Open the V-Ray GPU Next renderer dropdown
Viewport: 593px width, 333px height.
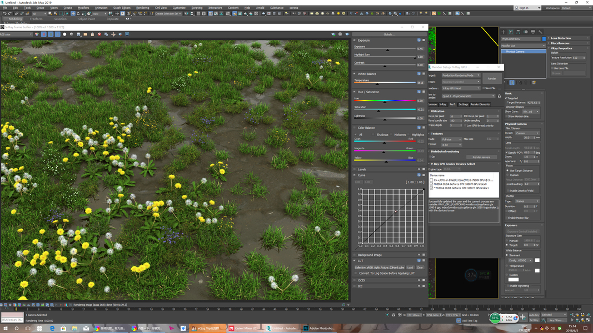(461, 88)
